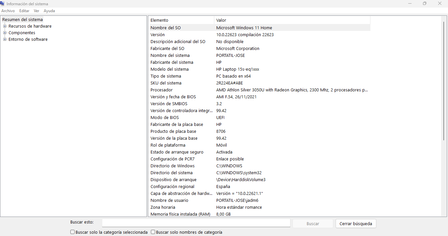The height and width of the screenshot is (236, 448).
Task: Select Versión y fecha de BIOS row
Action: [x=259, y=97]
